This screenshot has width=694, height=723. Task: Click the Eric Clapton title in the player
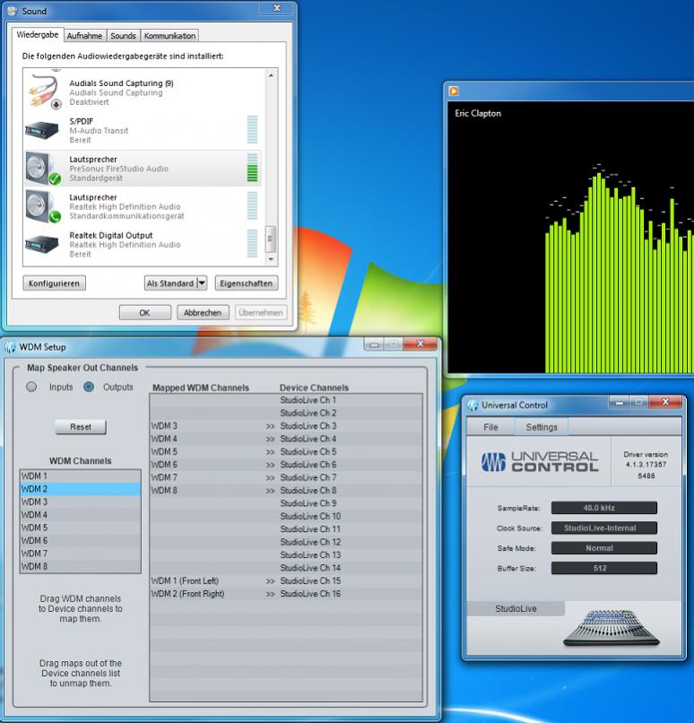tap(478, 113)
